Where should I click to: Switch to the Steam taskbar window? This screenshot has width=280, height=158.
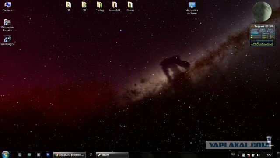[112, 155]
